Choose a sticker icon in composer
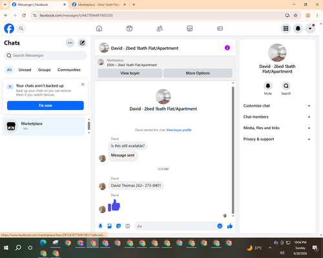The width and height of the screenshot is (323, 258). pyautogui.click(x=118, y=226)
